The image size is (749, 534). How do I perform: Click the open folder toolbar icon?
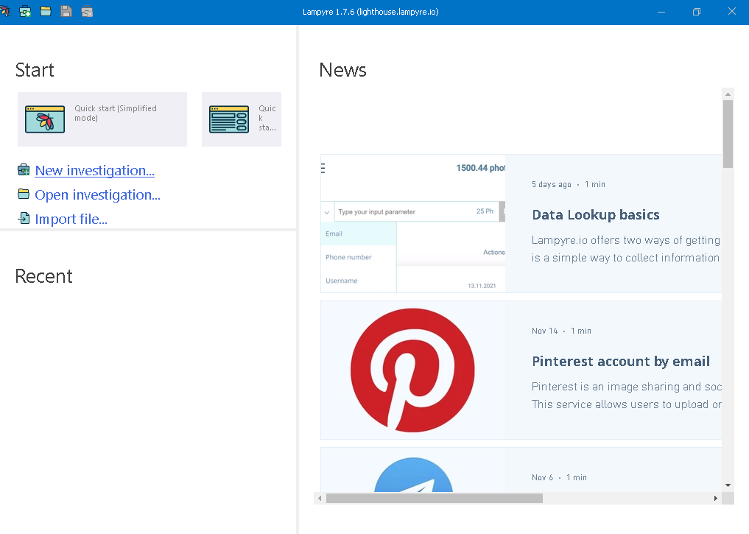tap(46, 12)
